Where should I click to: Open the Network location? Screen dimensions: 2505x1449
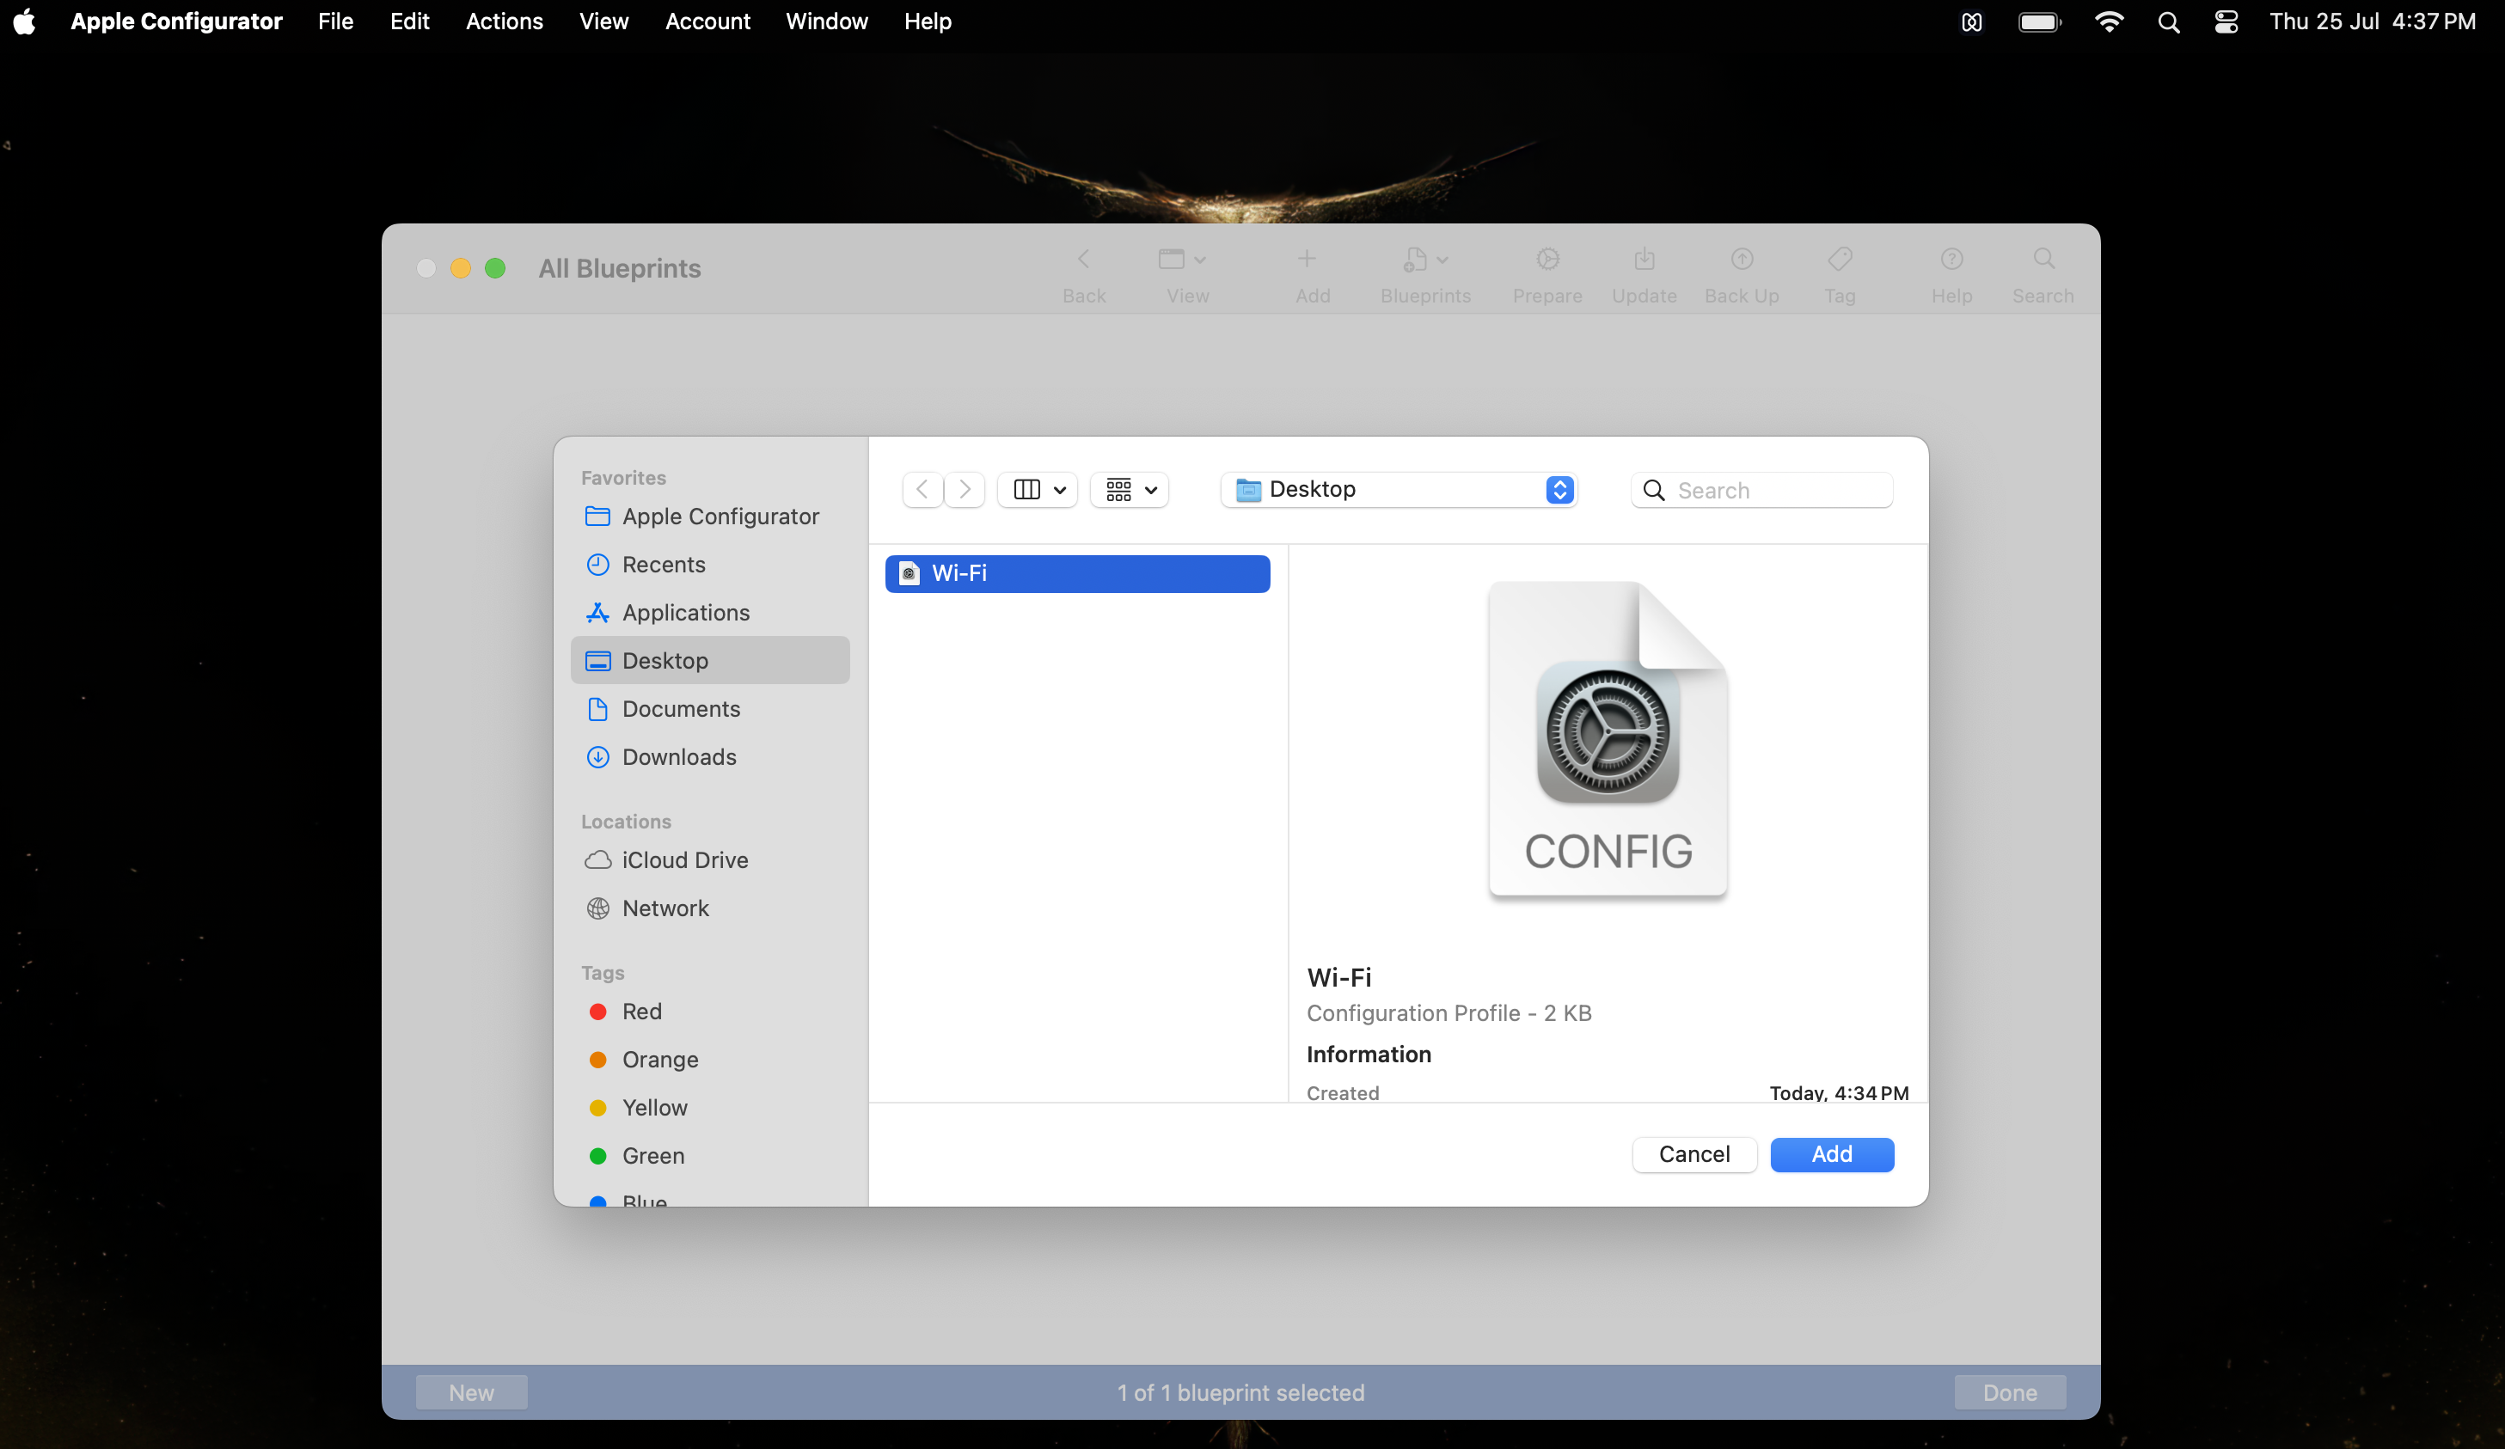[x=710, y=908]
